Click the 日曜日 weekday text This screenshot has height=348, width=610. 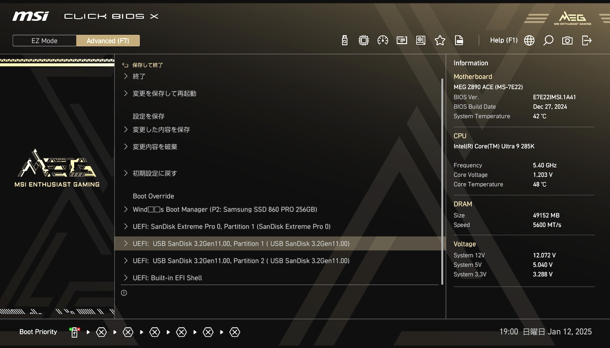tap(533, 332)
